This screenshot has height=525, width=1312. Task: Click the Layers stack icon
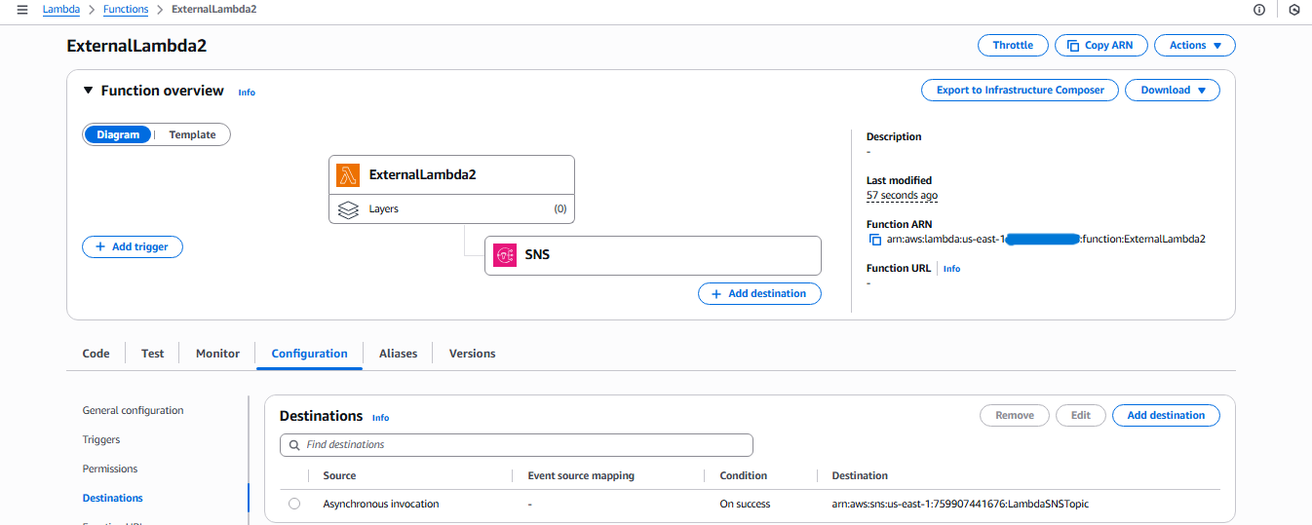pyautogui.click(x=348, y=209)
